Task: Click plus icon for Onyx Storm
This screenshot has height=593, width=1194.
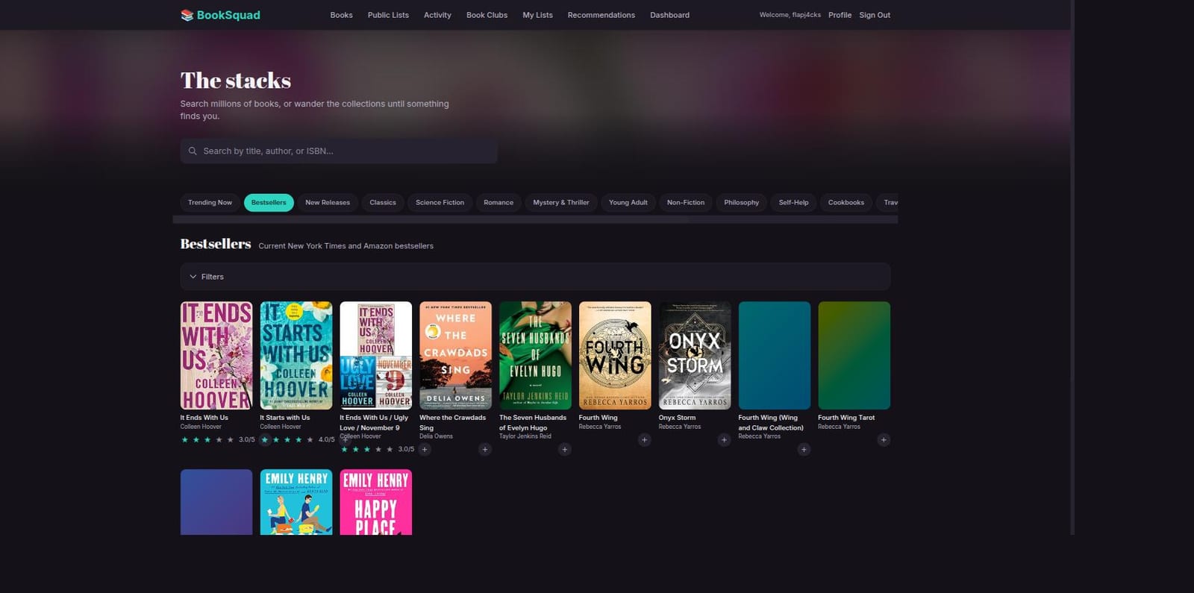Action: tap(724, 440)
